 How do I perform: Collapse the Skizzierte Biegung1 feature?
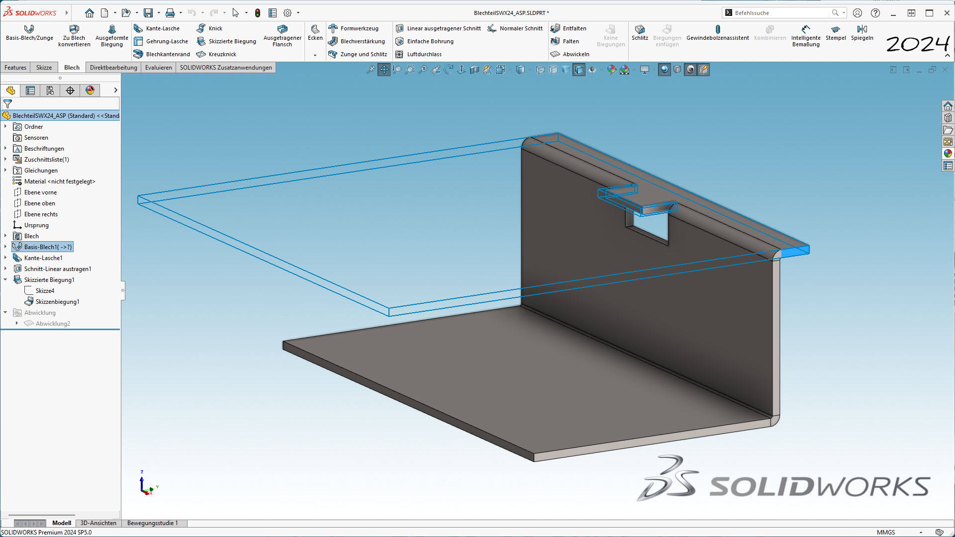pos(5,279)
